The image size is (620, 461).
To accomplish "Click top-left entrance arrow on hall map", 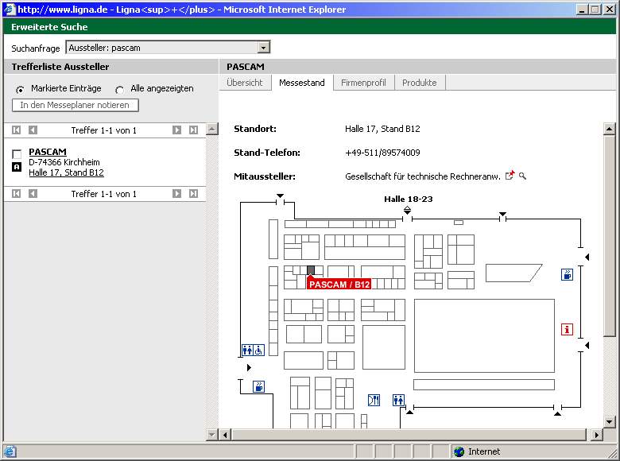I will point(280,196).
